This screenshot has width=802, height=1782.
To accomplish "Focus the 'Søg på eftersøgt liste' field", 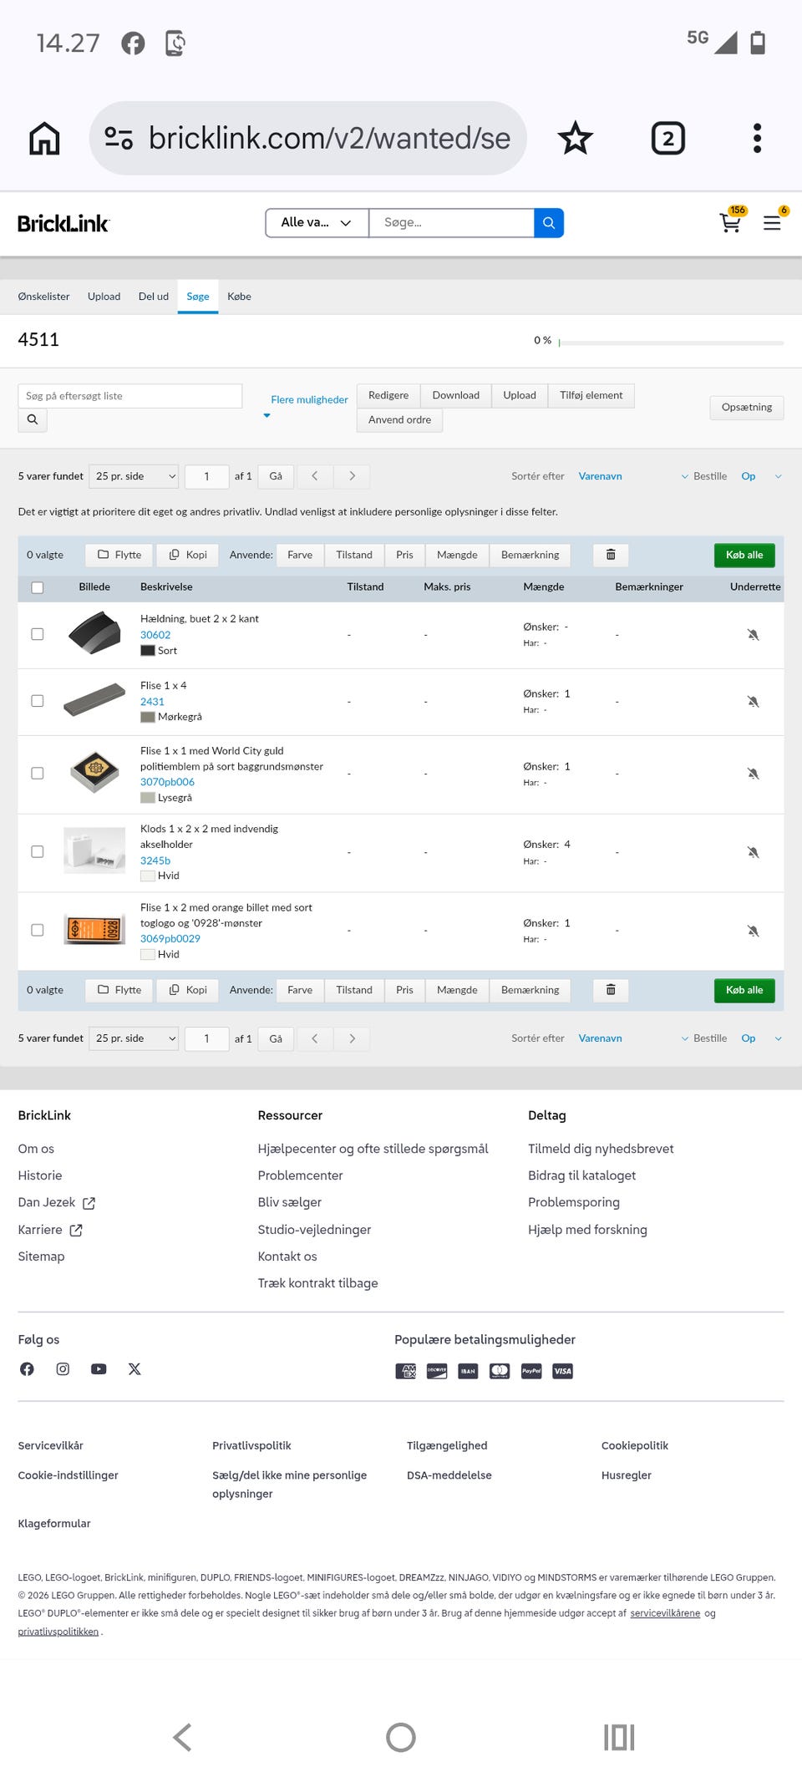I will (130, 396).
